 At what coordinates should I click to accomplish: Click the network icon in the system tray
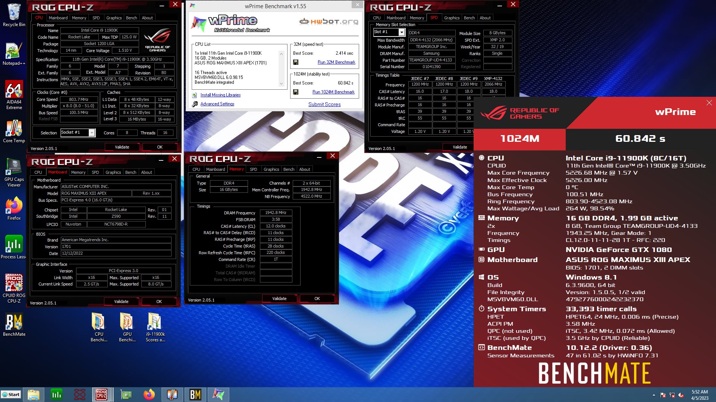[672, 395]
